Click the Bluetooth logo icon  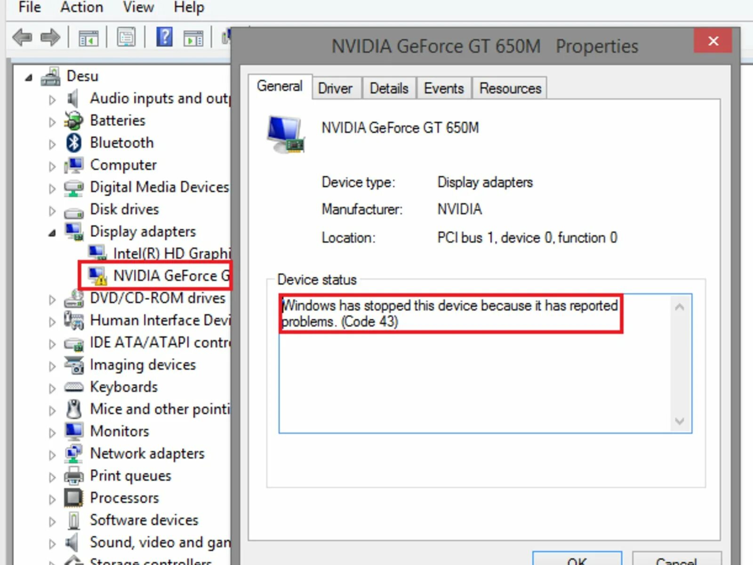click(74, 143)
